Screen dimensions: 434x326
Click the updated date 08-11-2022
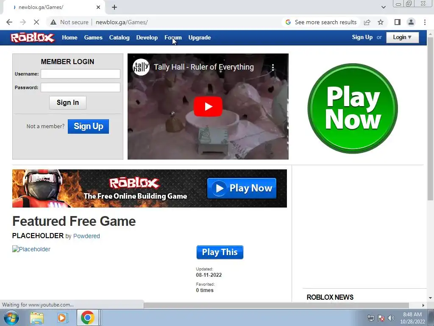coord(209,275)
